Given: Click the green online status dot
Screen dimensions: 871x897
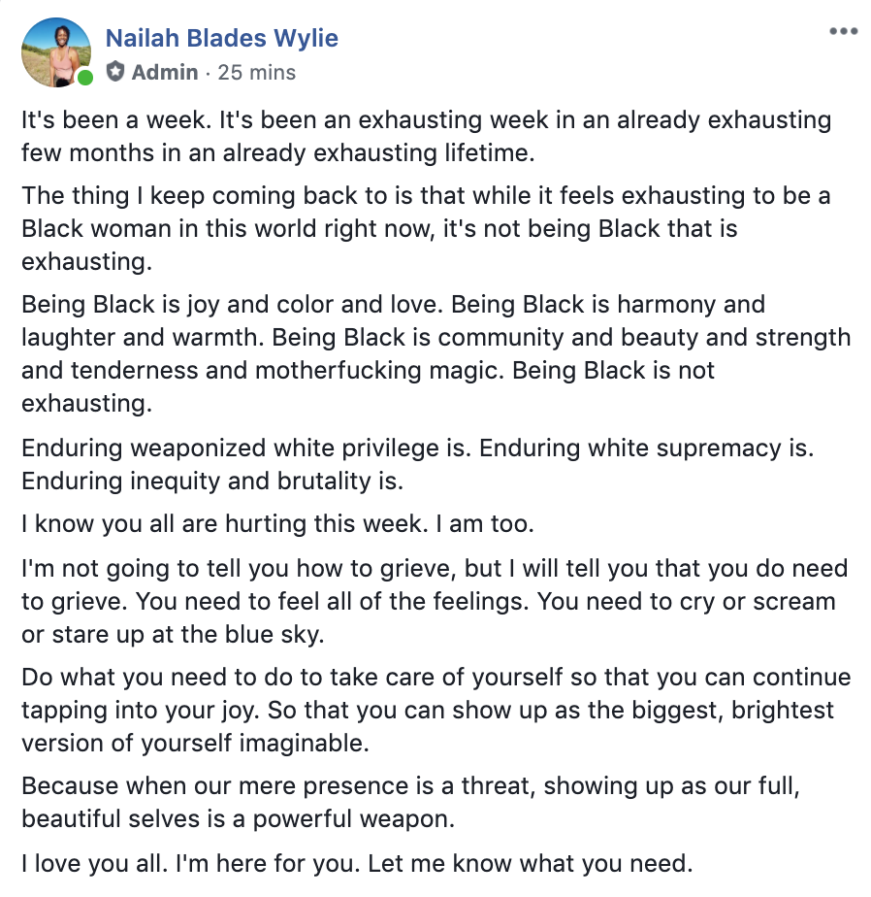Looking at the screenshot, I should pos(85,78).
